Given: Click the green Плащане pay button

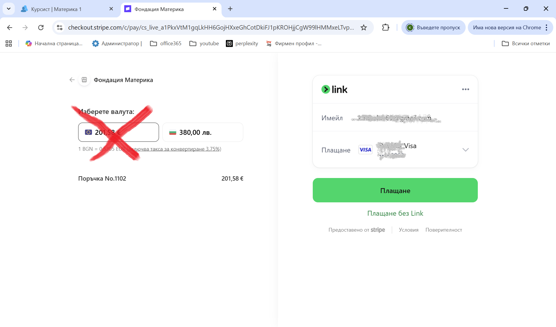Looking at the screenshot, I should click(x=395, y=190).
